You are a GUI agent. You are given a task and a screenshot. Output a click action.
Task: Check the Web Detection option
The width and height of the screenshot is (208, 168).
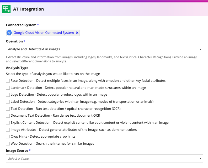point(8,144)
